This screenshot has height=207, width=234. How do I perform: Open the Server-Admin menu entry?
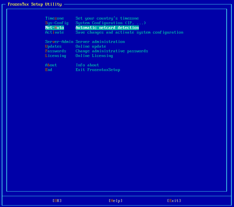click(x=59, y=42)
